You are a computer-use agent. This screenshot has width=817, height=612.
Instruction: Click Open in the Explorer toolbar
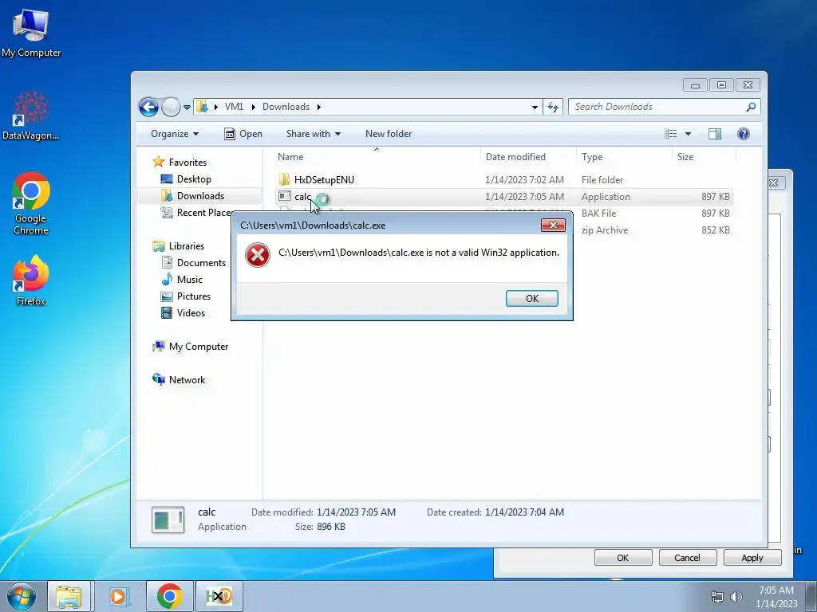coord(243,134)
